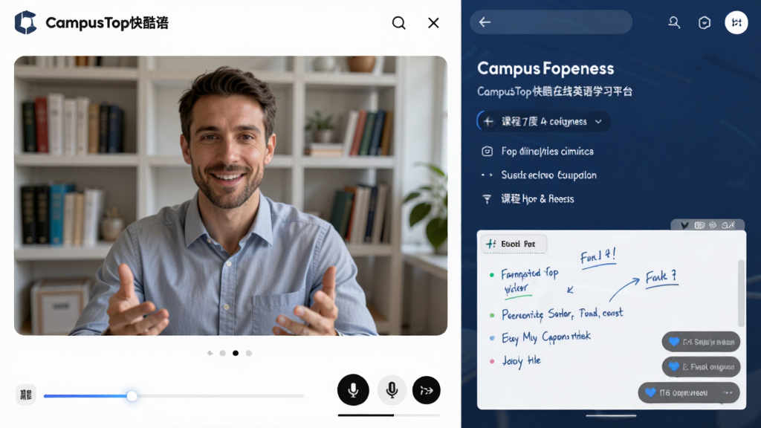Close the video panel with the X
Viewport: 761px width, 428px height.
click(433, 23)
